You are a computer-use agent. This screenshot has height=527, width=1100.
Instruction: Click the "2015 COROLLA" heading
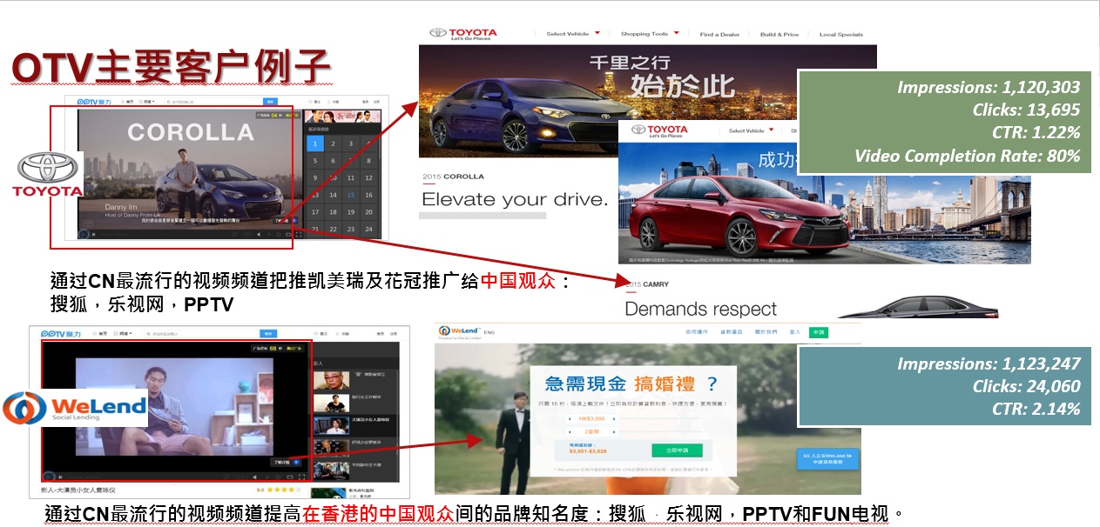[x=453, y=177]
